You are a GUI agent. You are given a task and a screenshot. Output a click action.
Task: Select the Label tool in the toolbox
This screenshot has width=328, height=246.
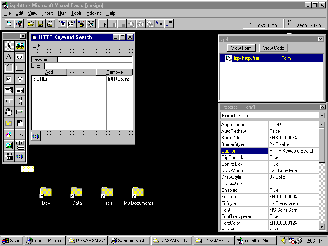(9, 57)
